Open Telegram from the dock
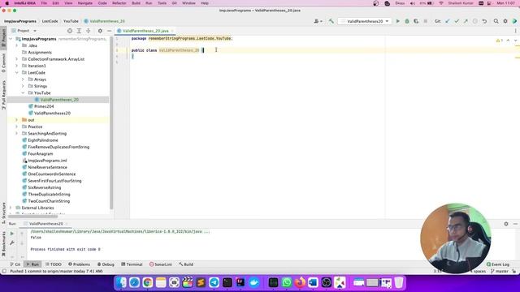 pos(214,282)
